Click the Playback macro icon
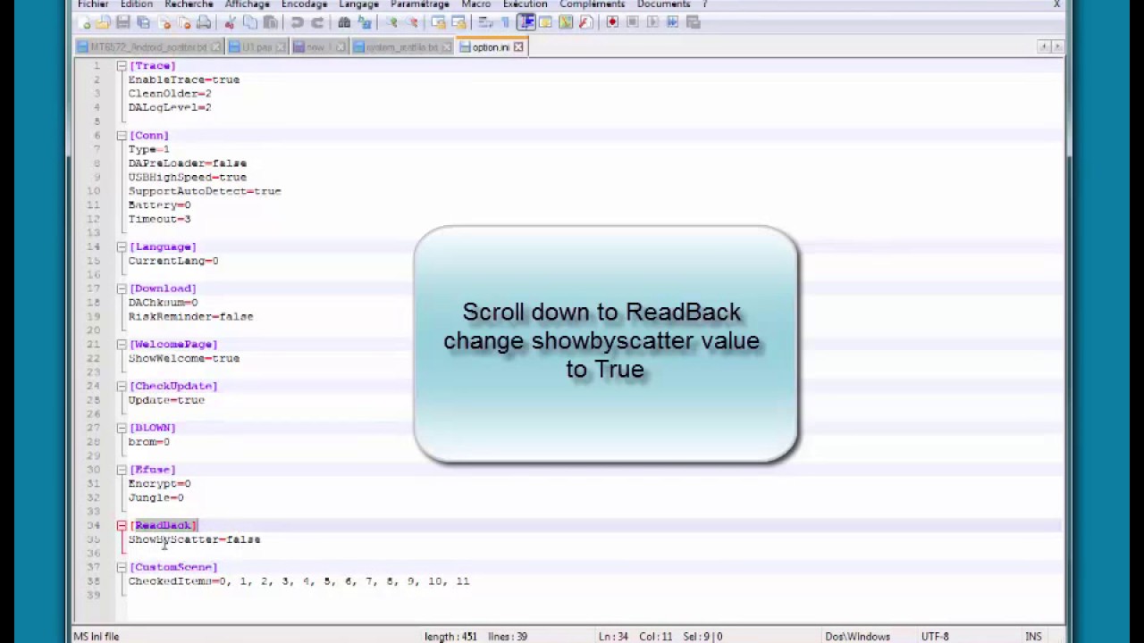Image resolution: width=1144 pixels, height=643 pixels. coord(652,22)
